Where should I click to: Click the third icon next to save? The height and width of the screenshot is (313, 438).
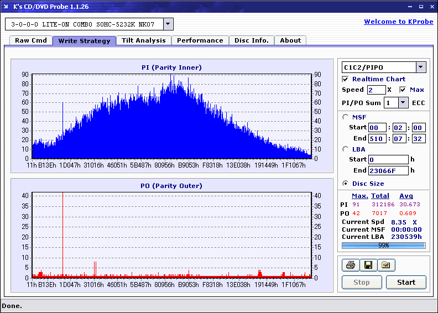tap(386, 265)
